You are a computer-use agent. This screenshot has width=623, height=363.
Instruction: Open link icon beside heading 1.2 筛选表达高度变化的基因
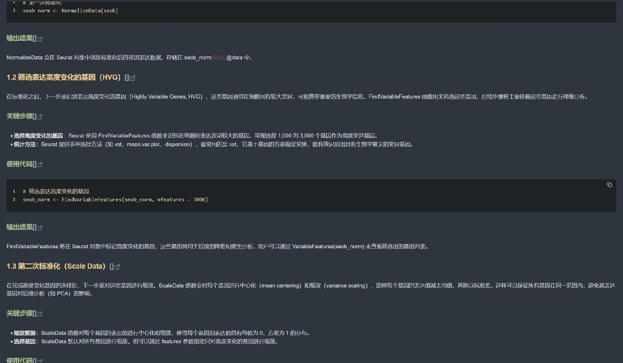point(132,78)
